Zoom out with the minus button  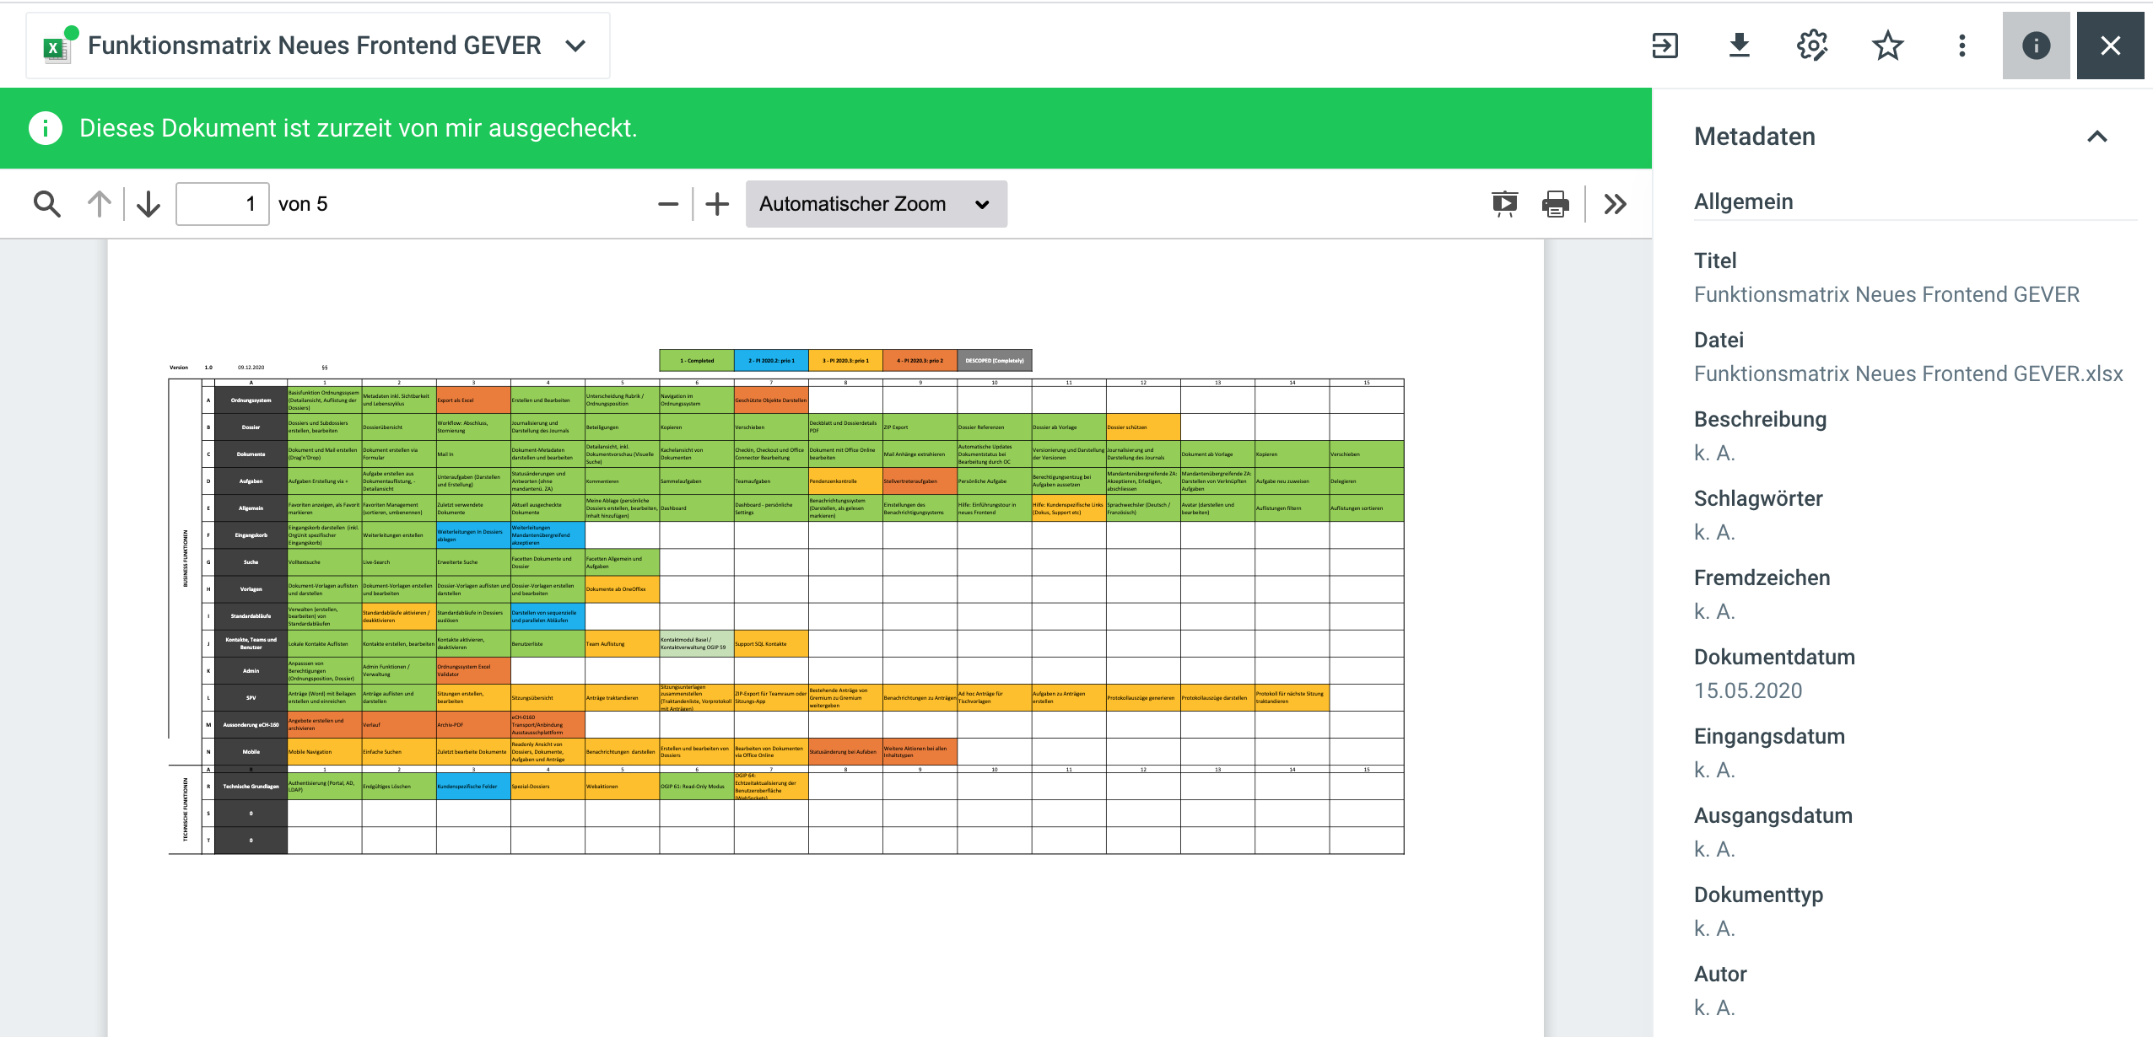(668, 204)
